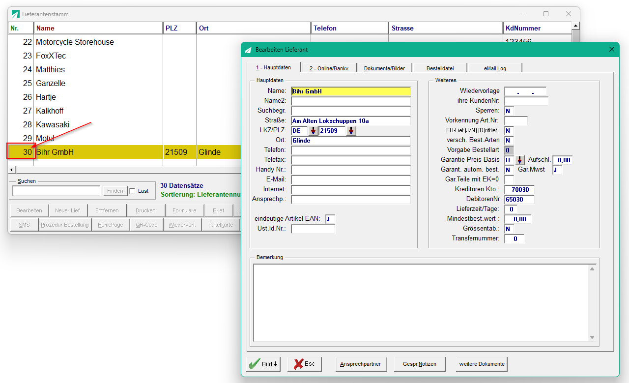Click the Sperren field showing N
The width and height of the screenshot is (629, 383).
pos(509,111)
